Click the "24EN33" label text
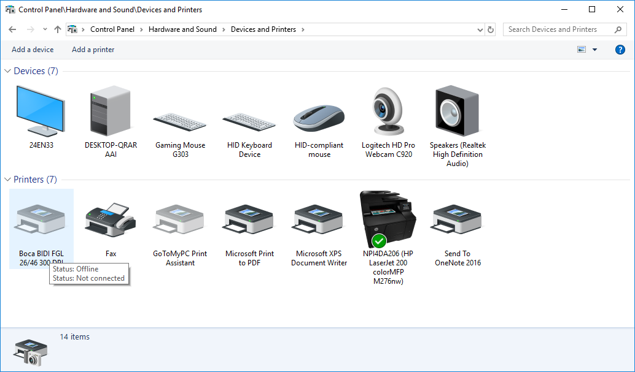Screen dimensions: 635x372 pos(41,145)
